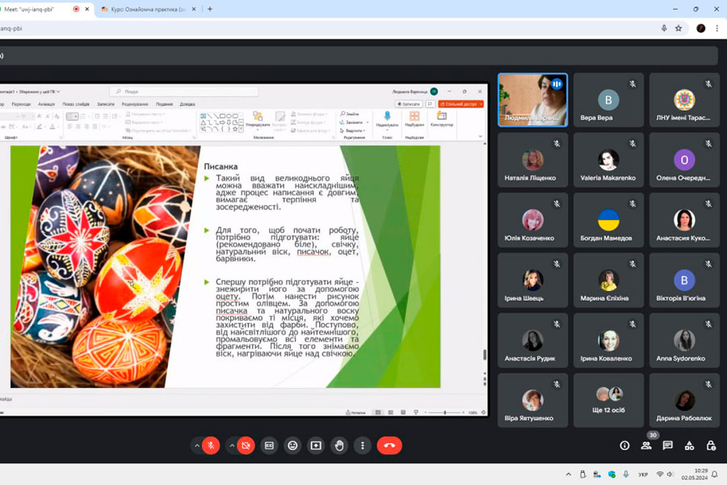This screenshot has width=727, height=485.
Task: Switch to slide sorter view icon
Action: pos(390,412)
